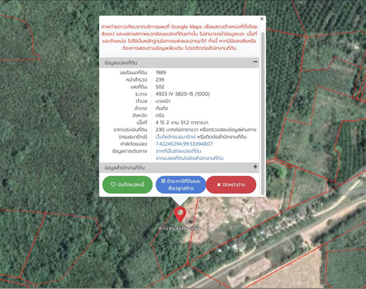Click the ข้อมูลสำนักงานที่ดิน section header
Image resolution: width=366 pixels, height=289 pixels.
pyautogui.click(x=179, y=168)
